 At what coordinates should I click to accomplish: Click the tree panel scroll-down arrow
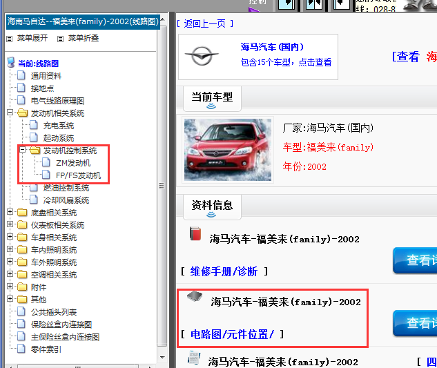point(162,357)
